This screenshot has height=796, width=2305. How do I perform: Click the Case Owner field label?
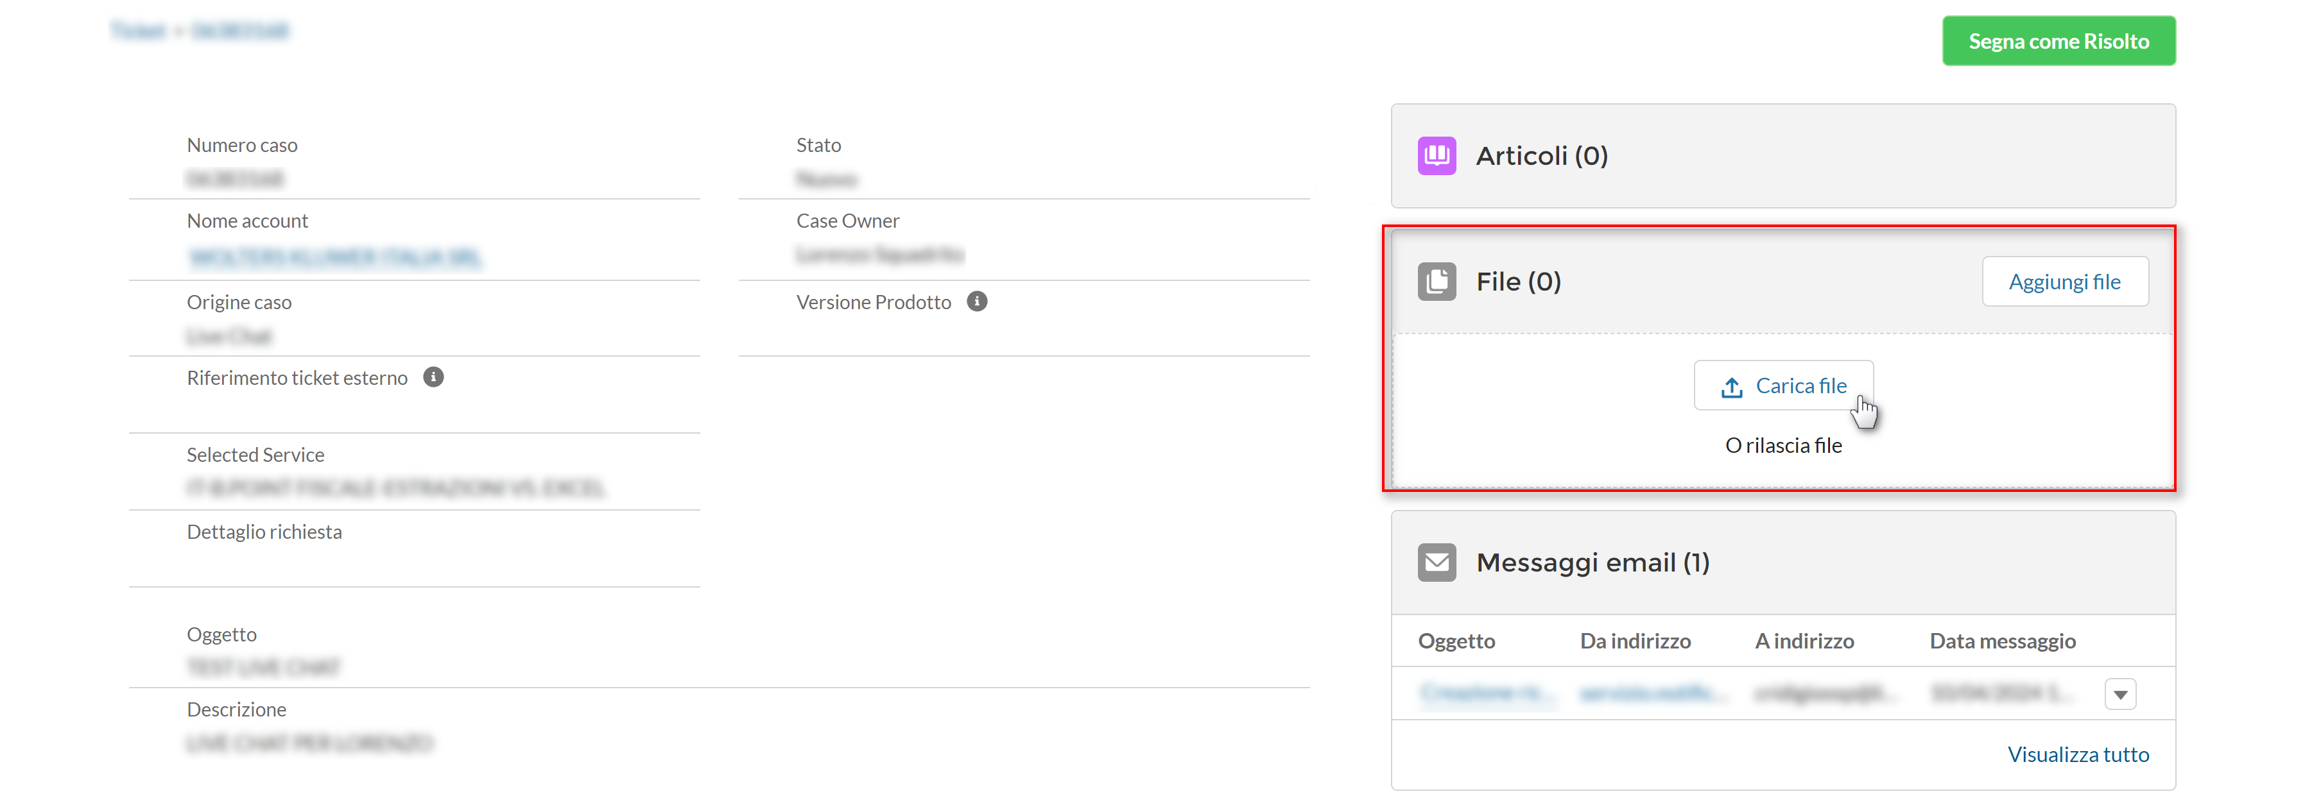pyautogui.click(x=847, y=221)
